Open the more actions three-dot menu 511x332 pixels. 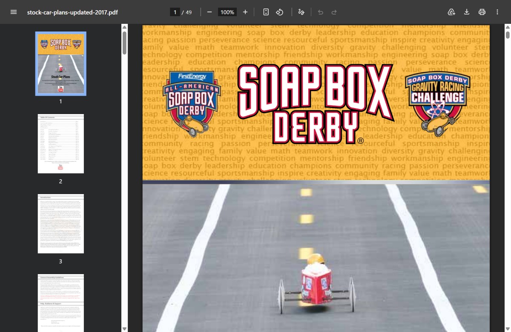click(x=497, y=12)
